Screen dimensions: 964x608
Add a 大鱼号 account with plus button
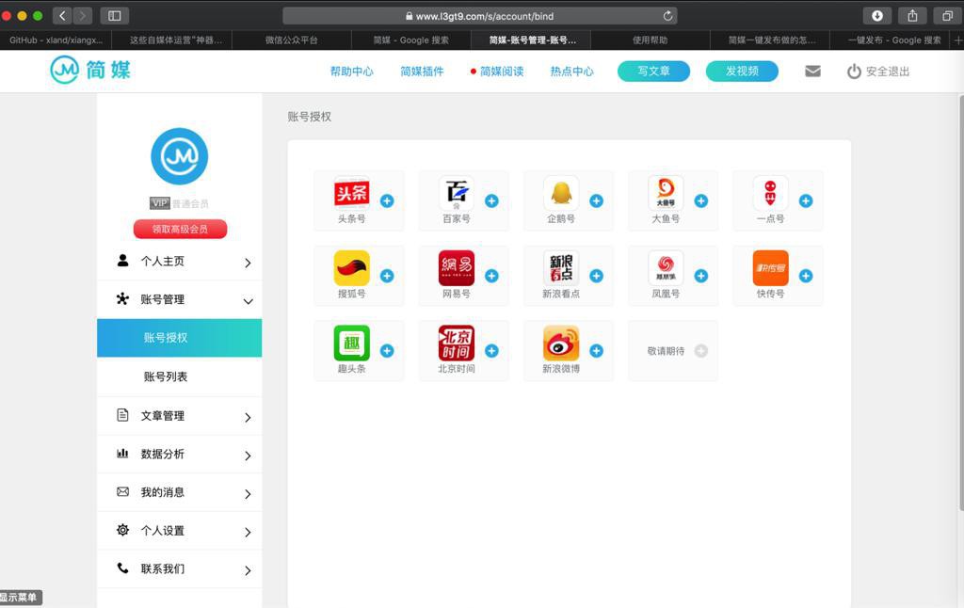700,201
